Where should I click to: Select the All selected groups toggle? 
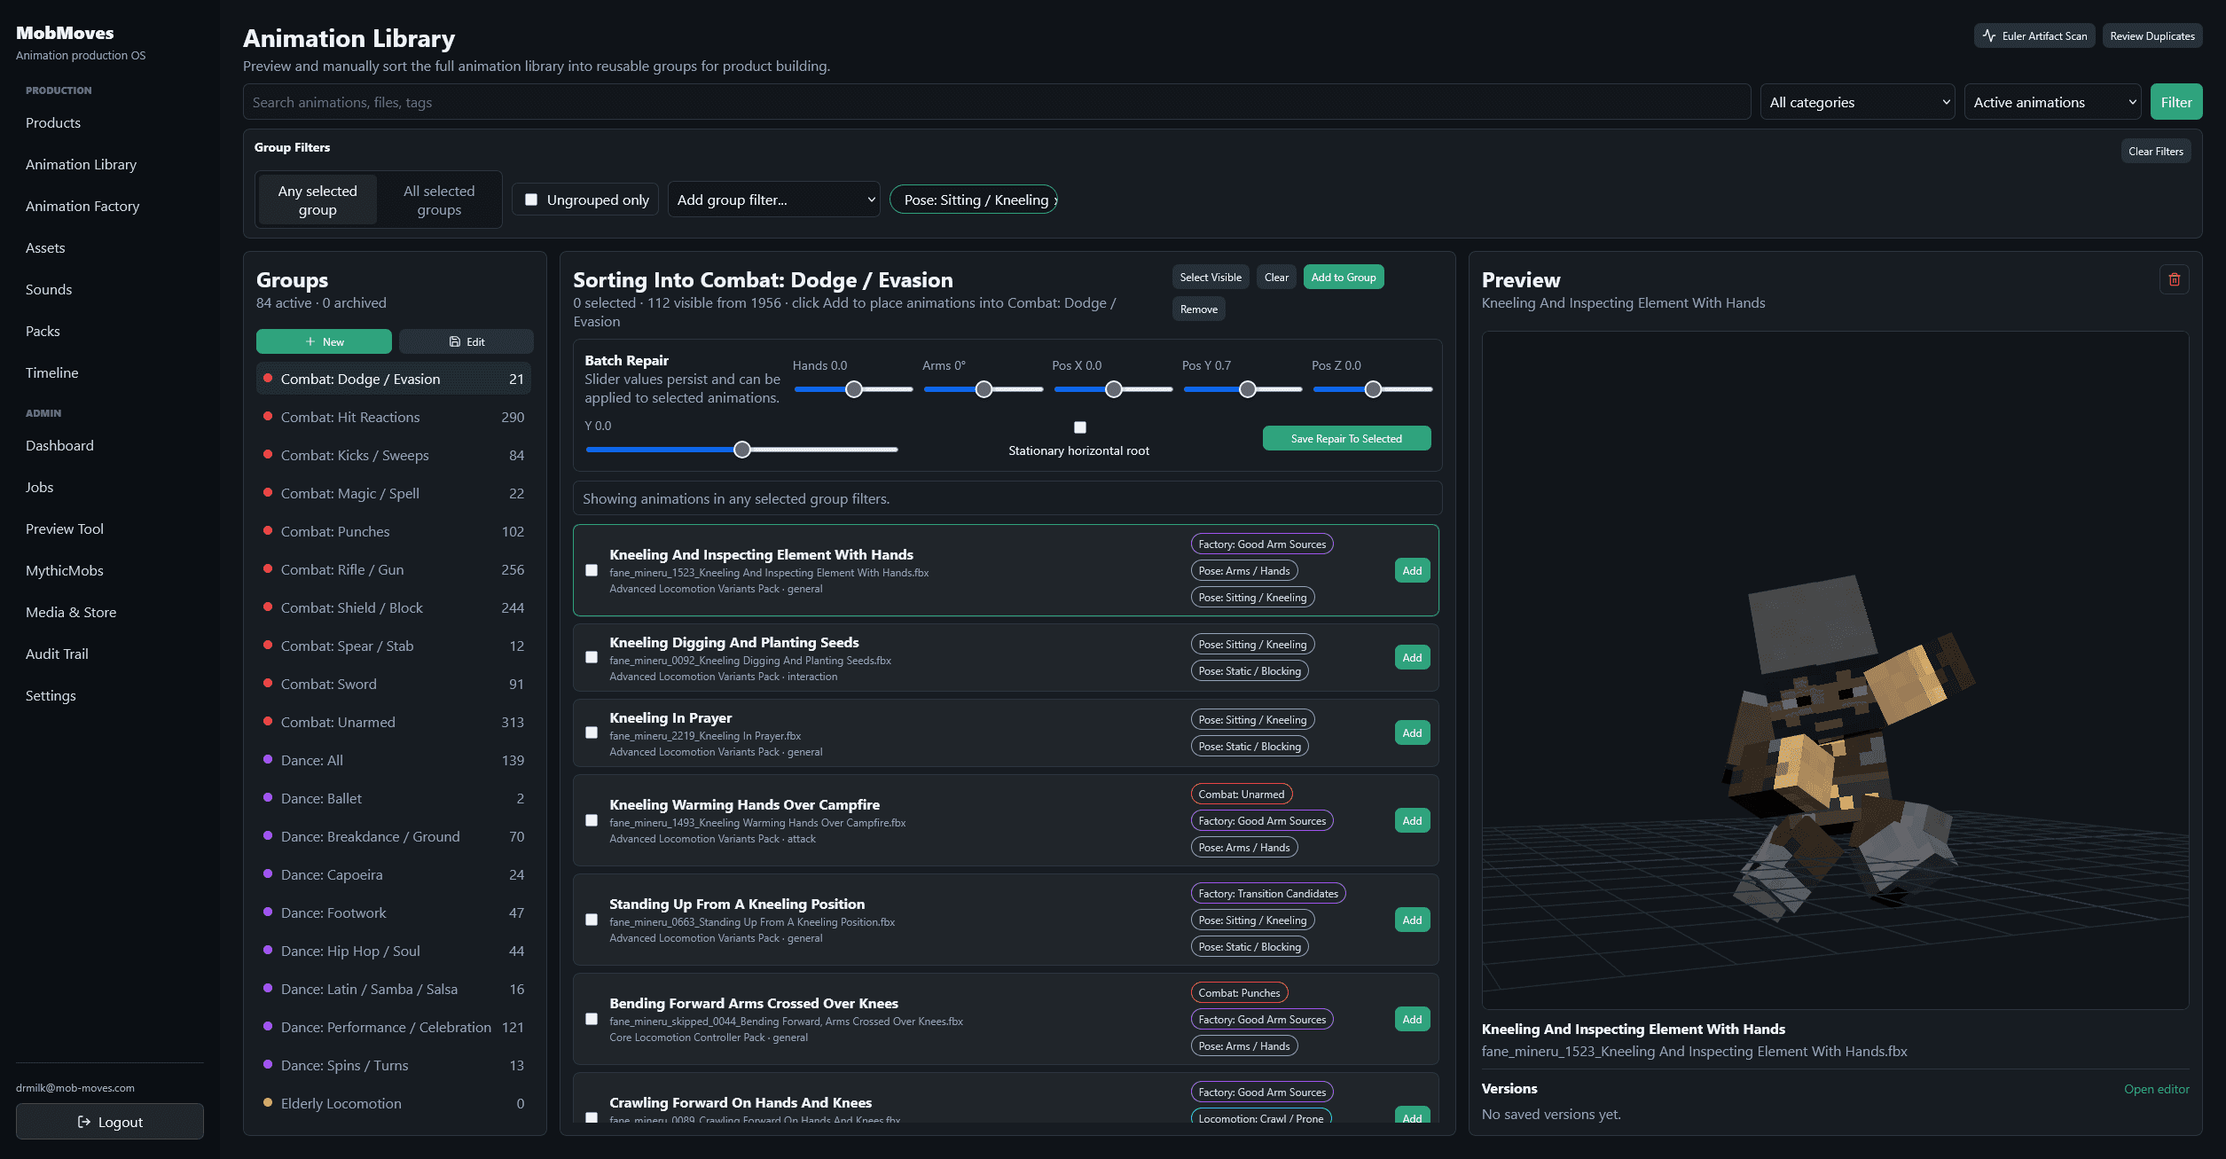pos(439,200)
